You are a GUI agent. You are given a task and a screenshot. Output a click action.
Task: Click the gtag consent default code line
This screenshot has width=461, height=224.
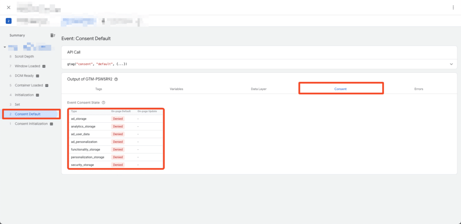(x=97, y=64)
